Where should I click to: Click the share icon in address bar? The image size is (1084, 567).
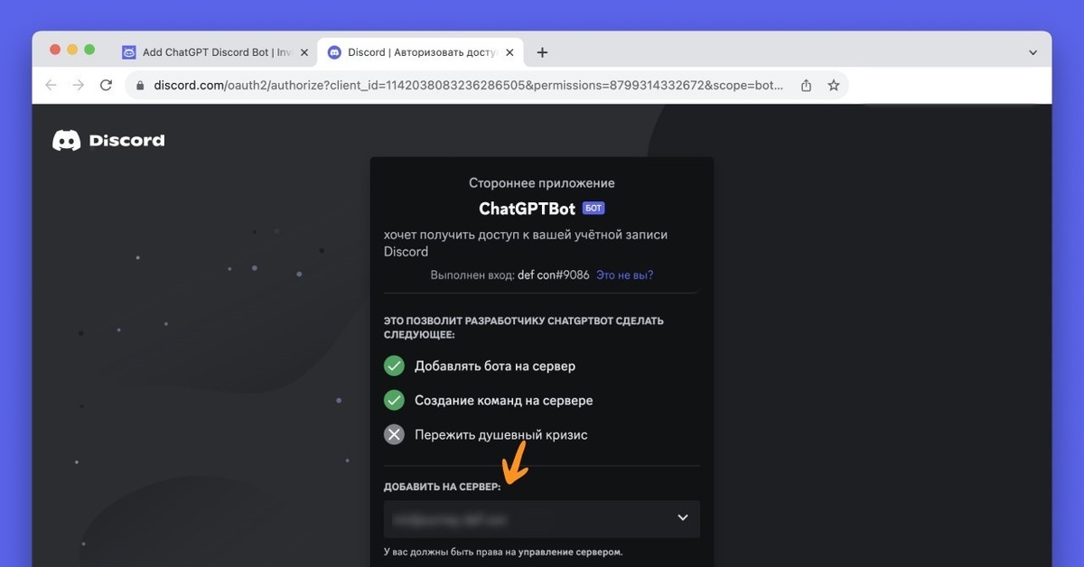(806, 86)
